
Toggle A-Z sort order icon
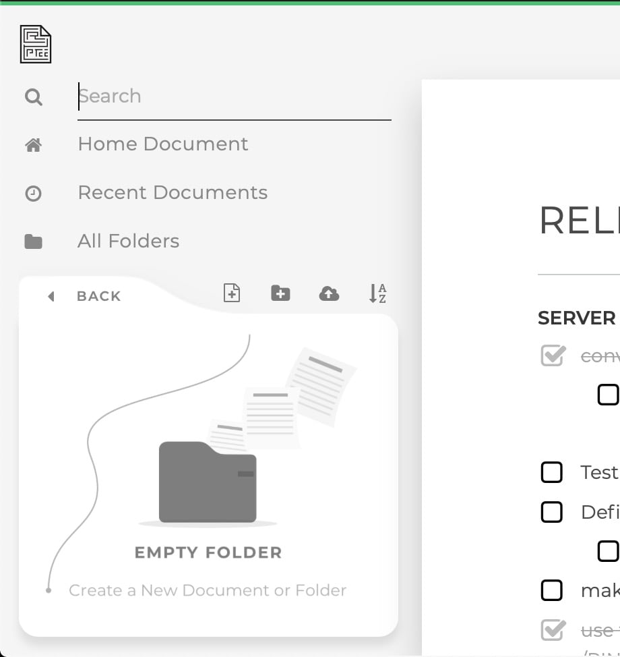click(377, 293)
